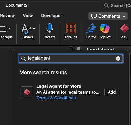The width and height of the screenshot is (131, 125).
Task: Click the magnifier icon in add-in search
Action: (x=23, y=59)
